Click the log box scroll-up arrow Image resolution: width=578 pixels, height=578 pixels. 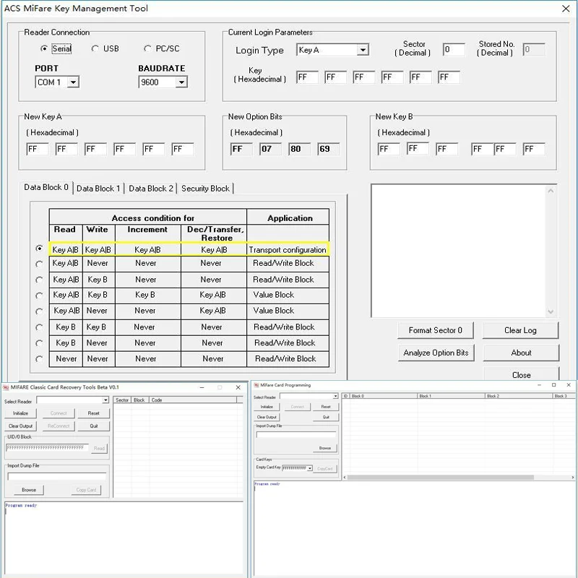pos(551,191)
